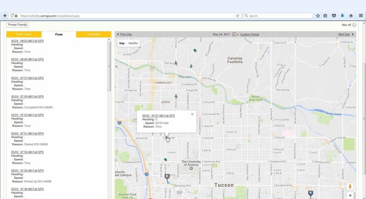Bookmark this page with star icon
The height and width of the screenshot is (199, 366).
318,16
